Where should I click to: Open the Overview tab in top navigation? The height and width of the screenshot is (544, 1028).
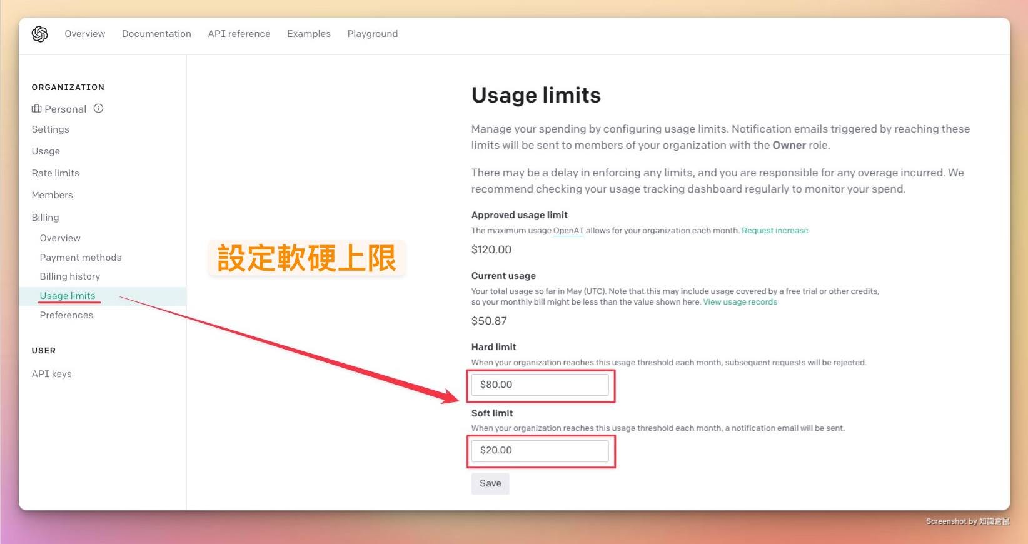[85, 34]
